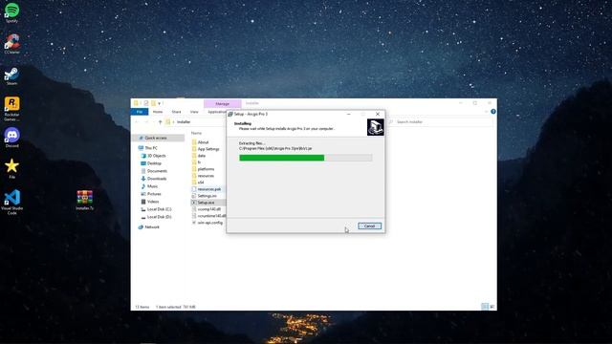Image resolution: width=612 pixels, height=344 pixels.
Task: Open the Share ribbon tab
Action: point(176,112)
